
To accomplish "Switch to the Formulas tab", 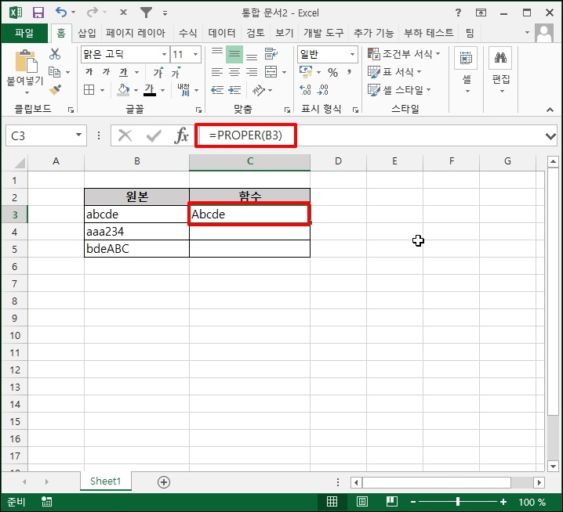I will [x=187, y=33].
